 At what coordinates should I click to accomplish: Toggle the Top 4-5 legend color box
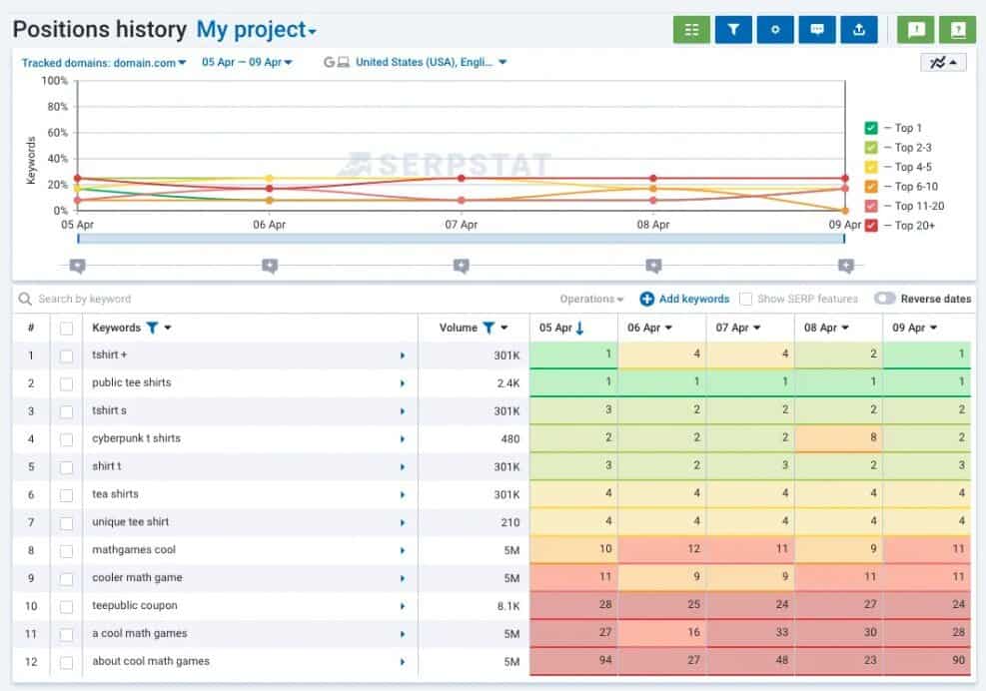(871, 167)
